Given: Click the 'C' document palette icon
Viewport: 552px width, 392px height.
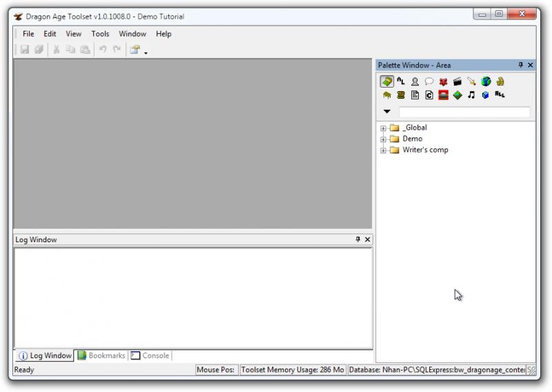Looking at the screenshot, I should click(429, 95).
